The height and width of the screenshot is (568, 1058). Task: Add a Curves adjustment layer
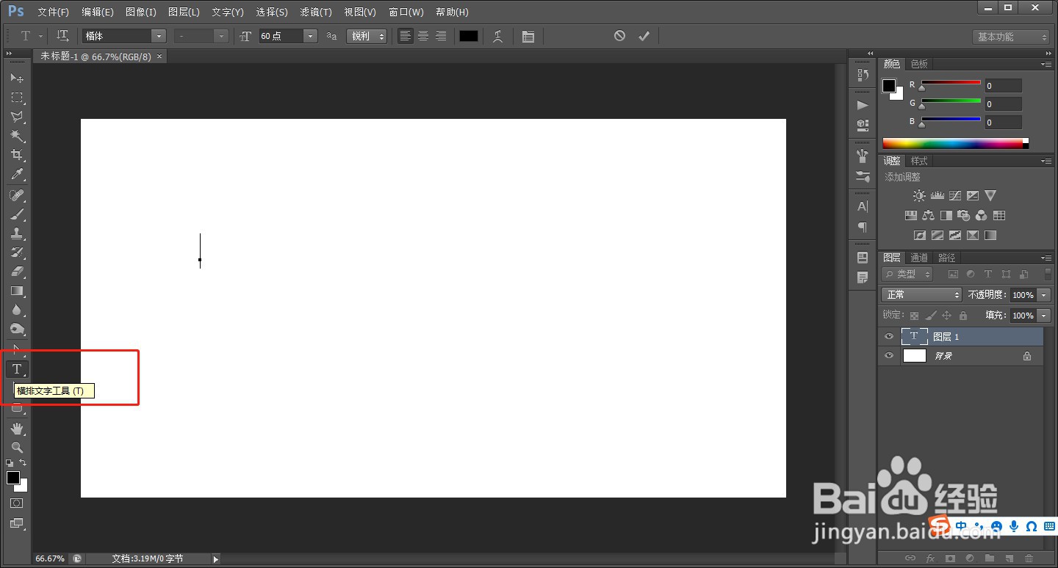(x=955, y=196)
